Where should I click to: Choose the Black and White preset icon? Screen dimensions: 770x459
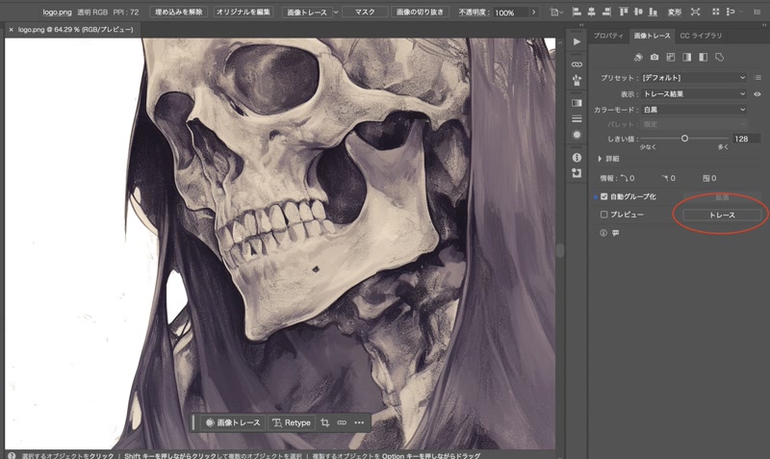pos(703,58)
